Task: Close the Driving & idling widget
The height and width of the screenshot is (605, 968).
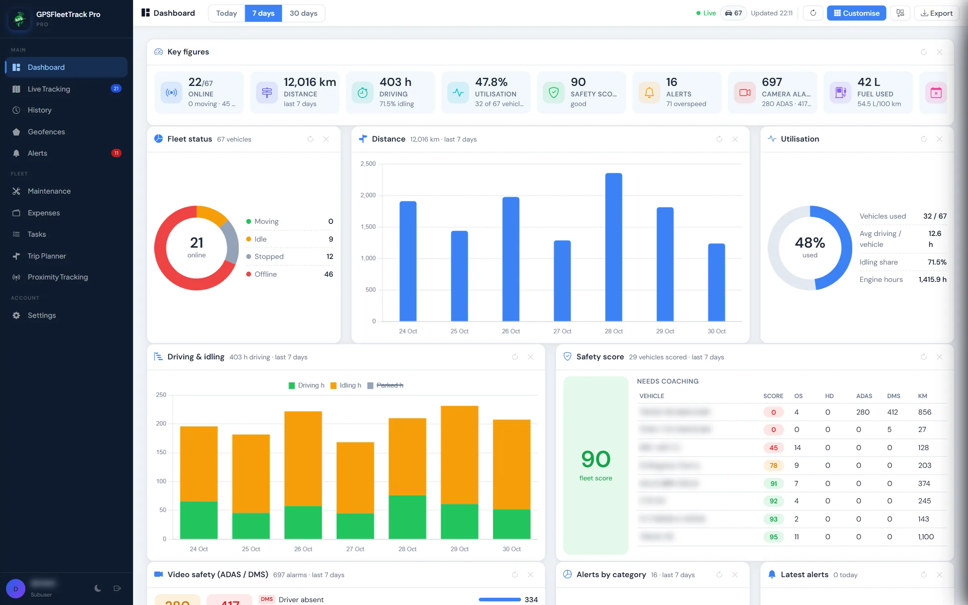Action: pyautogui.click(x=531, y=357)
